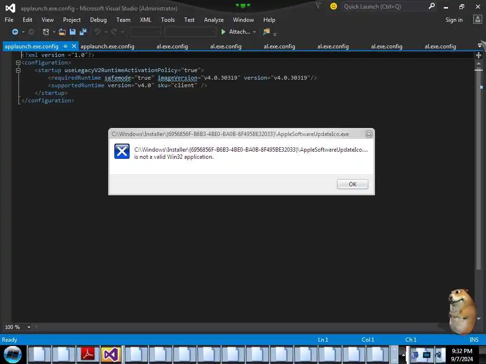486x364 pixels.
Task: Click the Undo toolbar icon
Action: 97,32
